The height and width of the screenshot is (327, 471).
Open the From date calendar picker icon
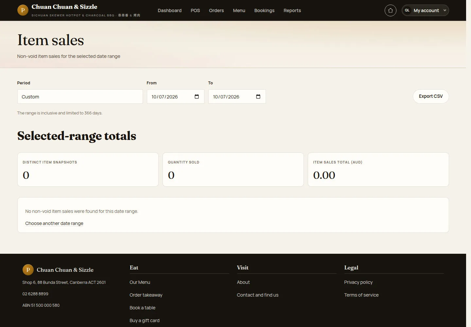pos(197,96)
